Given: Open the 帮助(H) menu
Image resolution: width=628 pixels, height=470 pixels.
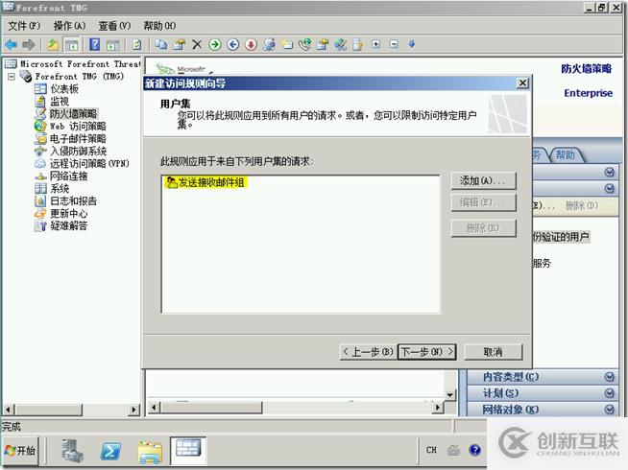Looking at the screenshot, I should coord(159,26).
